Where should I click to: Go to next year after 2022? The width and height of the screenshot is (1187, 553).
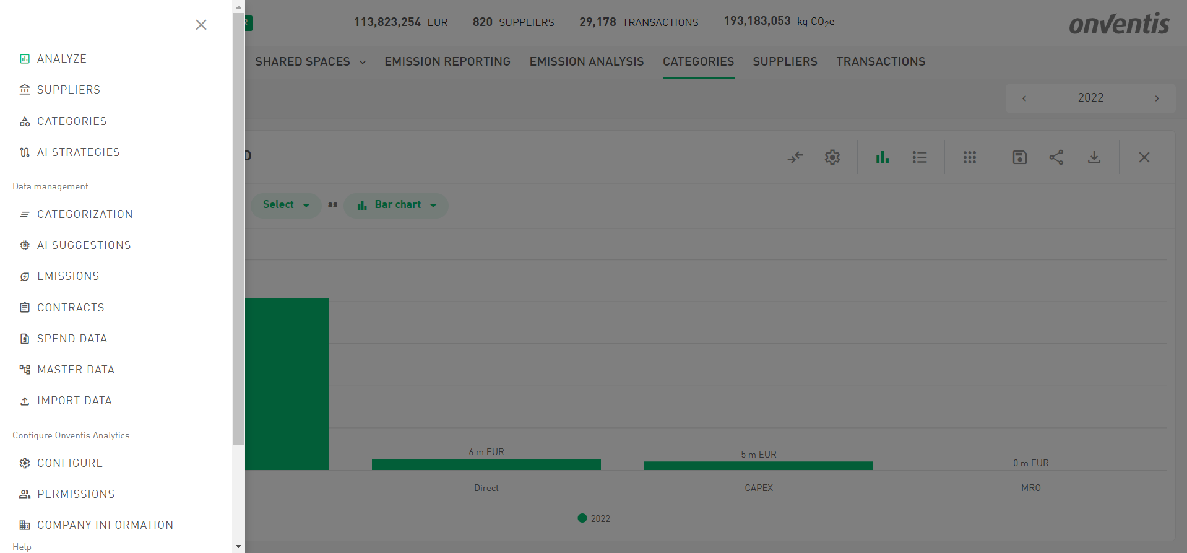[1157, 98]
